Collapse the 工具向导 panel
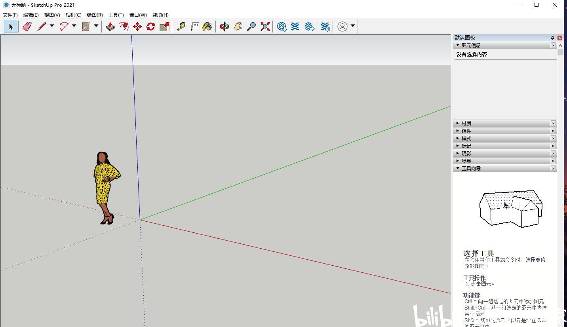Screen dimensions: 567x327 click(458, 168)
